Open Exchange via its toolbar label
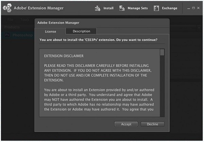 tap(170, 8)
